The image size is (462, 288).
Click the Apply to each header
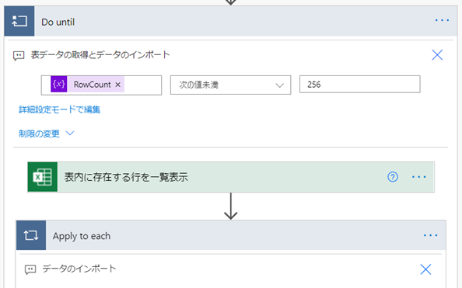point(231,235)
